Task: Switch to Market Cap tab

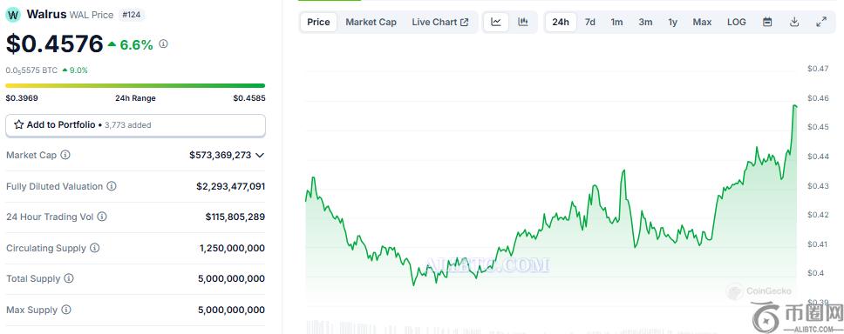Action: pyautogui.click(x=371, y=22)
